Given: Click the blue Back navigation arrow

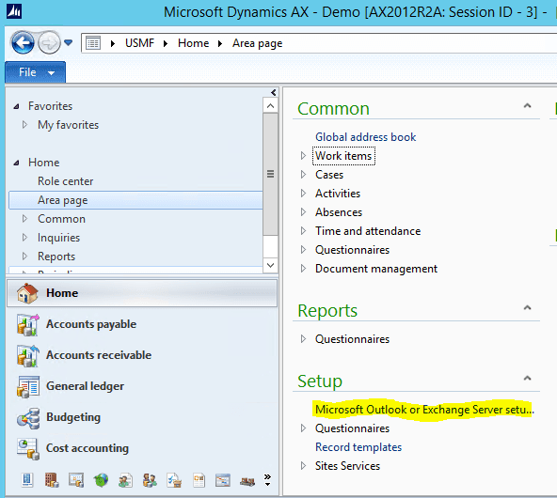Looking at the screenshot, I should coord(23,43).
